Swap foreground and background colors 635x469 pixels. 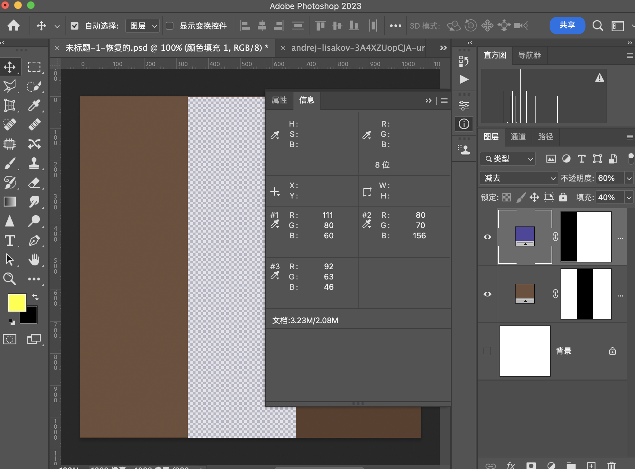coord(35,297)
